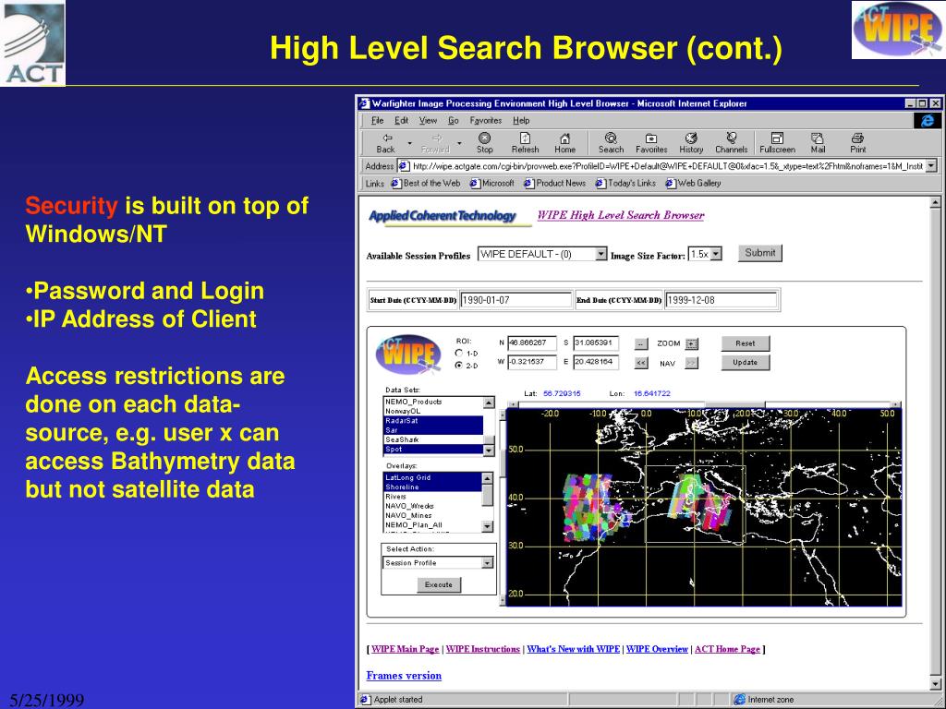This screenshot has width=946, height=709.
Task: Open ACT Home Page link
Action: click(x=727, y=649)
